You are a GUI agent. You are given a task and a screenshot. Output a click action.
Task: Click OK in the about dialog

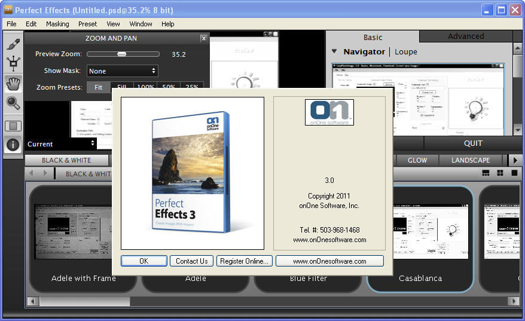(144, 261)
